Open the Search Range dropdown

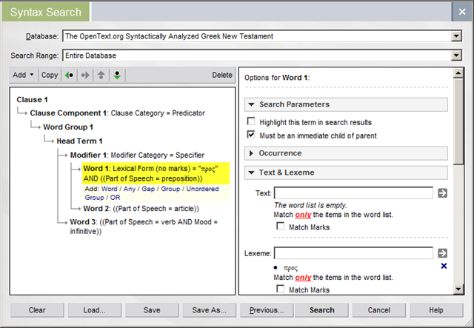click(x=456, y=56)
